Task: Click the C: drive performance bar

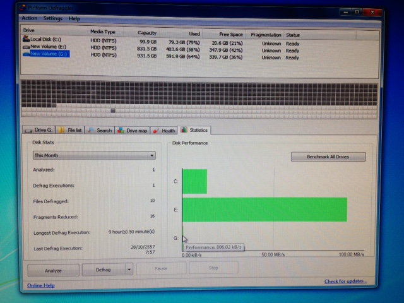Action: 195,181
